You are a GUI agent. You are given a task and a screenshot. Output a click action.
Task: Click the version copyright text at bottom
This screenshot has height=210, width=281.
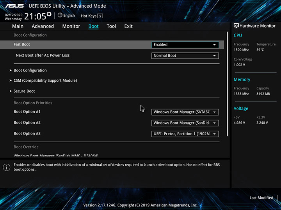(140, 205)
